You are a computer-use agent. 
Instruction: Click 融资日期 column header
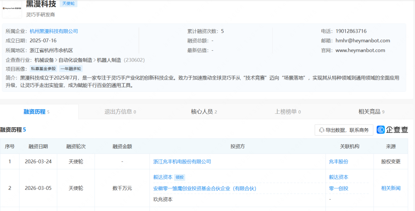point(38,146)
